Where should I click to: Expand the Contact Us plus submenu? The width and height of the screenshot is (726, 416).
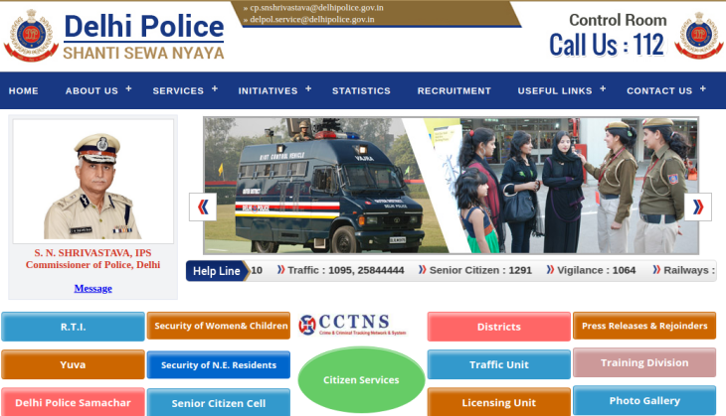pos(703,88)
